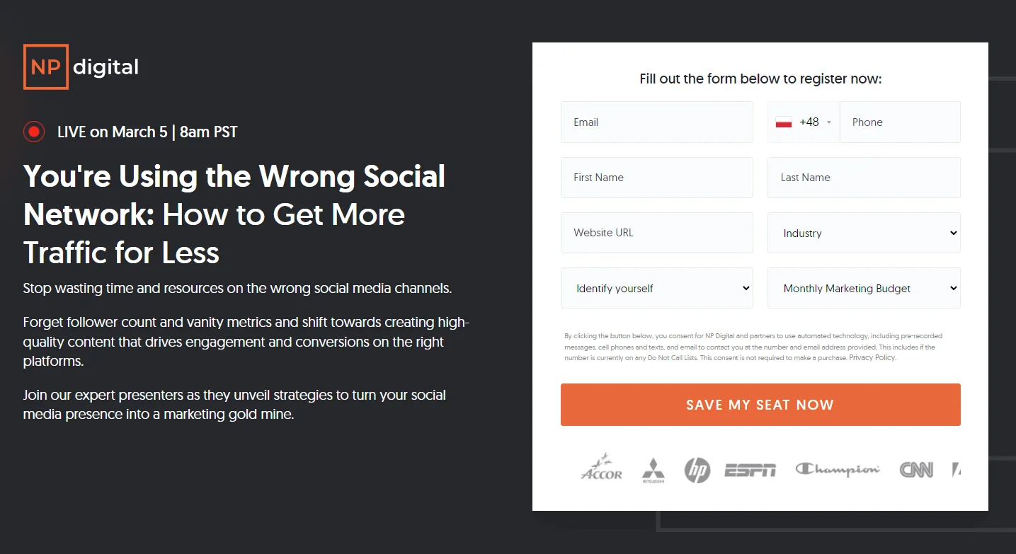Click the Mitsubishi brand logo
Image resolution: width=1016 pixels, height=554 pixels.
pyautogui.click(x=652, y=468)
